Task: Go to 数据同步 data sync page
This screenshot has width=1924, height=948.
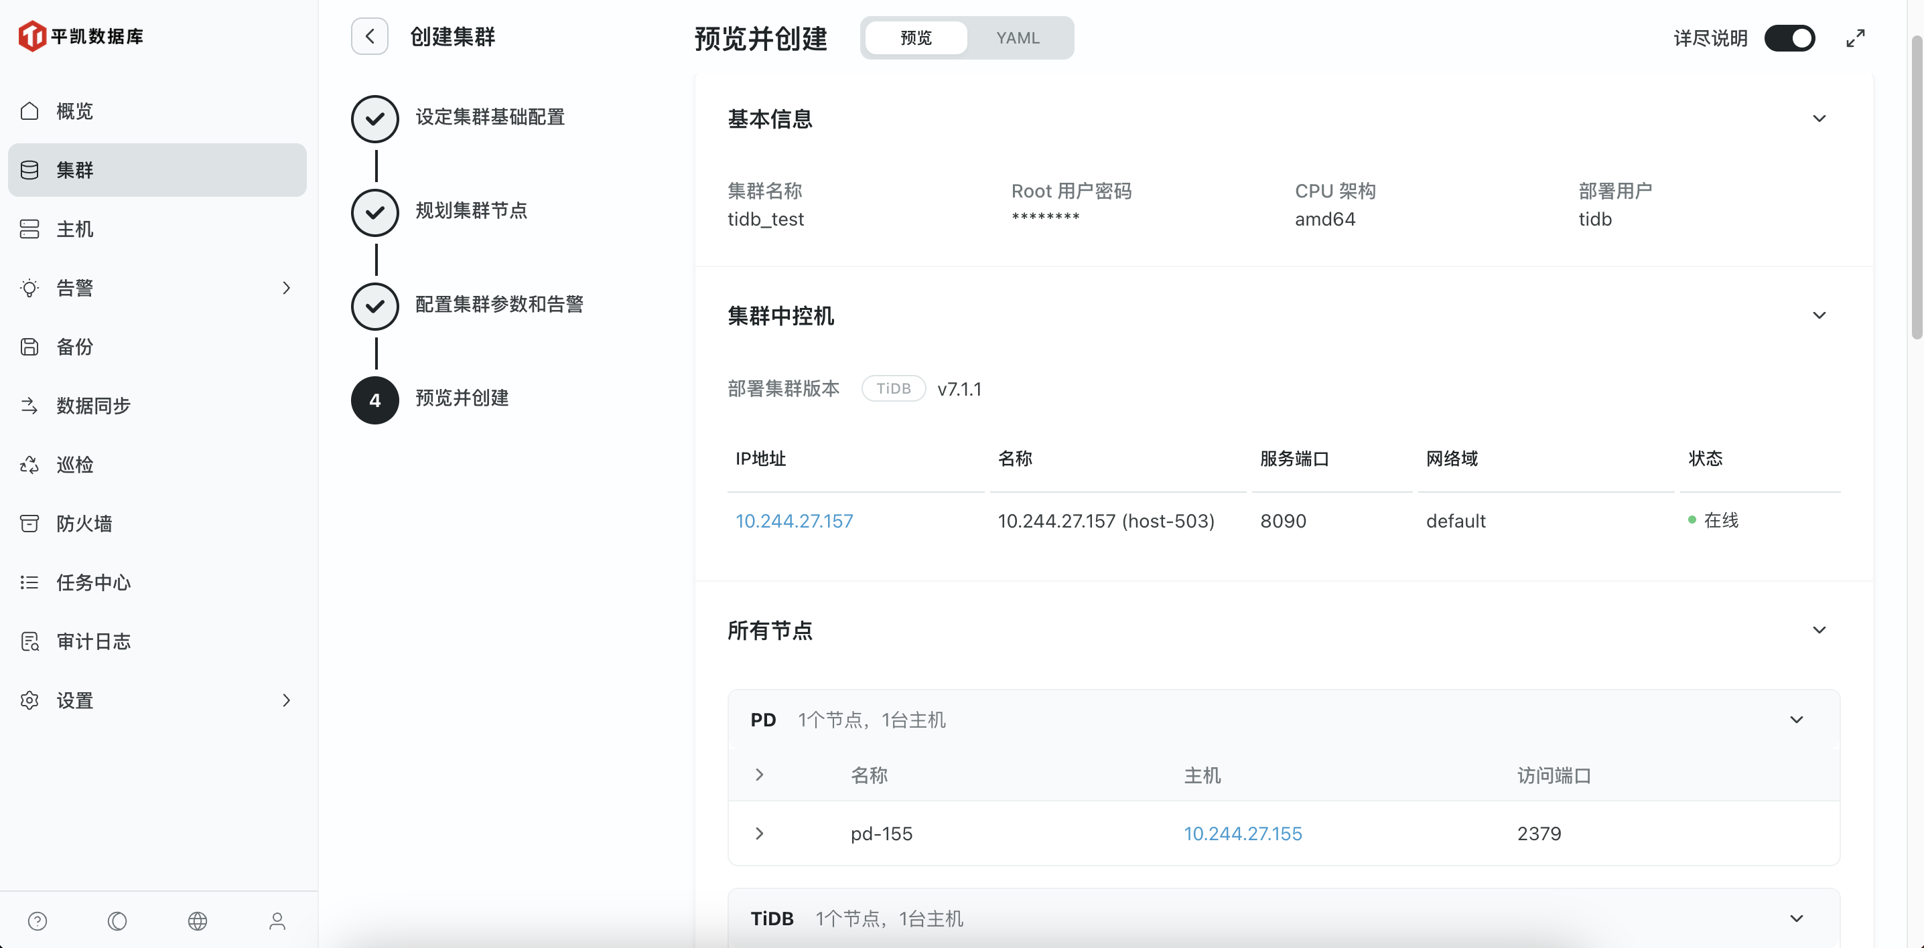Action: 92,405
